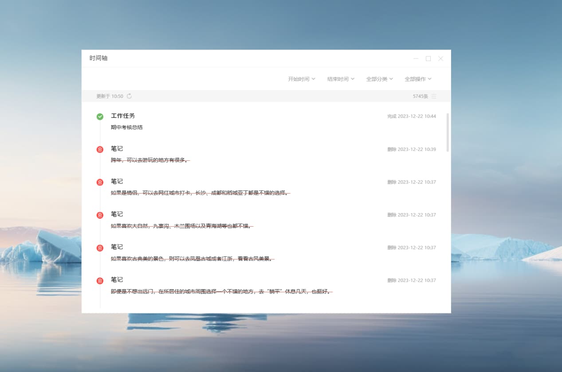Click the delete icon on the 凤凰古城 note
562x372 pixels.
coord(100,247)
